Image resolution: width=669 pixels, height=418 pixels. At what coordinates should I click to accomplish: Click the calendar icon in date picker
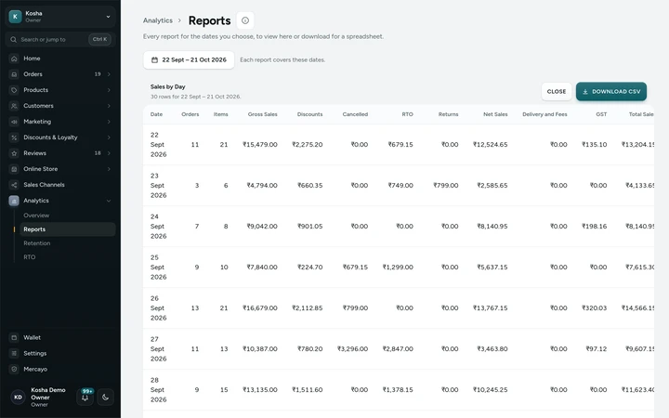click(154, 60)
